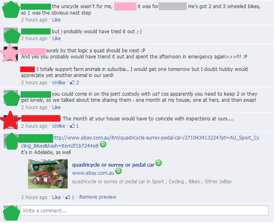This screenshot has width=275, height=223.
Task: Click green pentagon avatar beside comment box
Action: (11, 213)
